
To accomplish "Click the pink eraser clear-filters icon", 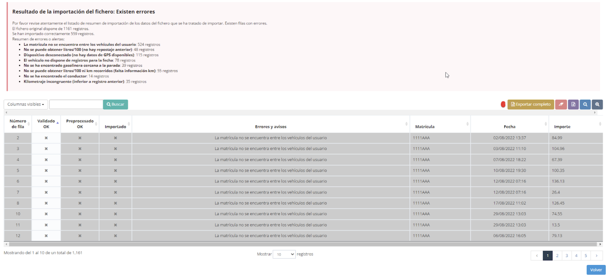I will [561, 105].
